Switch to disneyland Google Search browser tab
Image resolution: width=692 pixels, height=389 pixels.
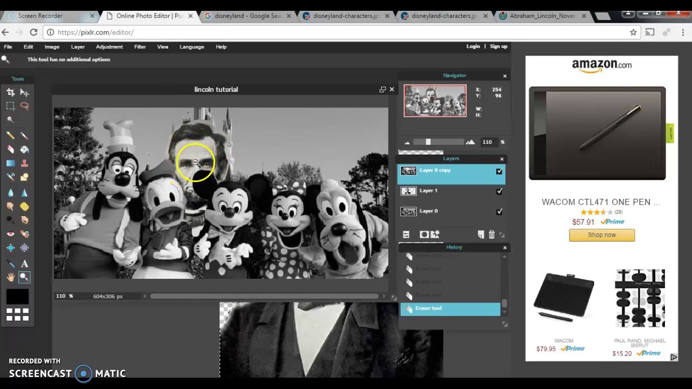247,16
